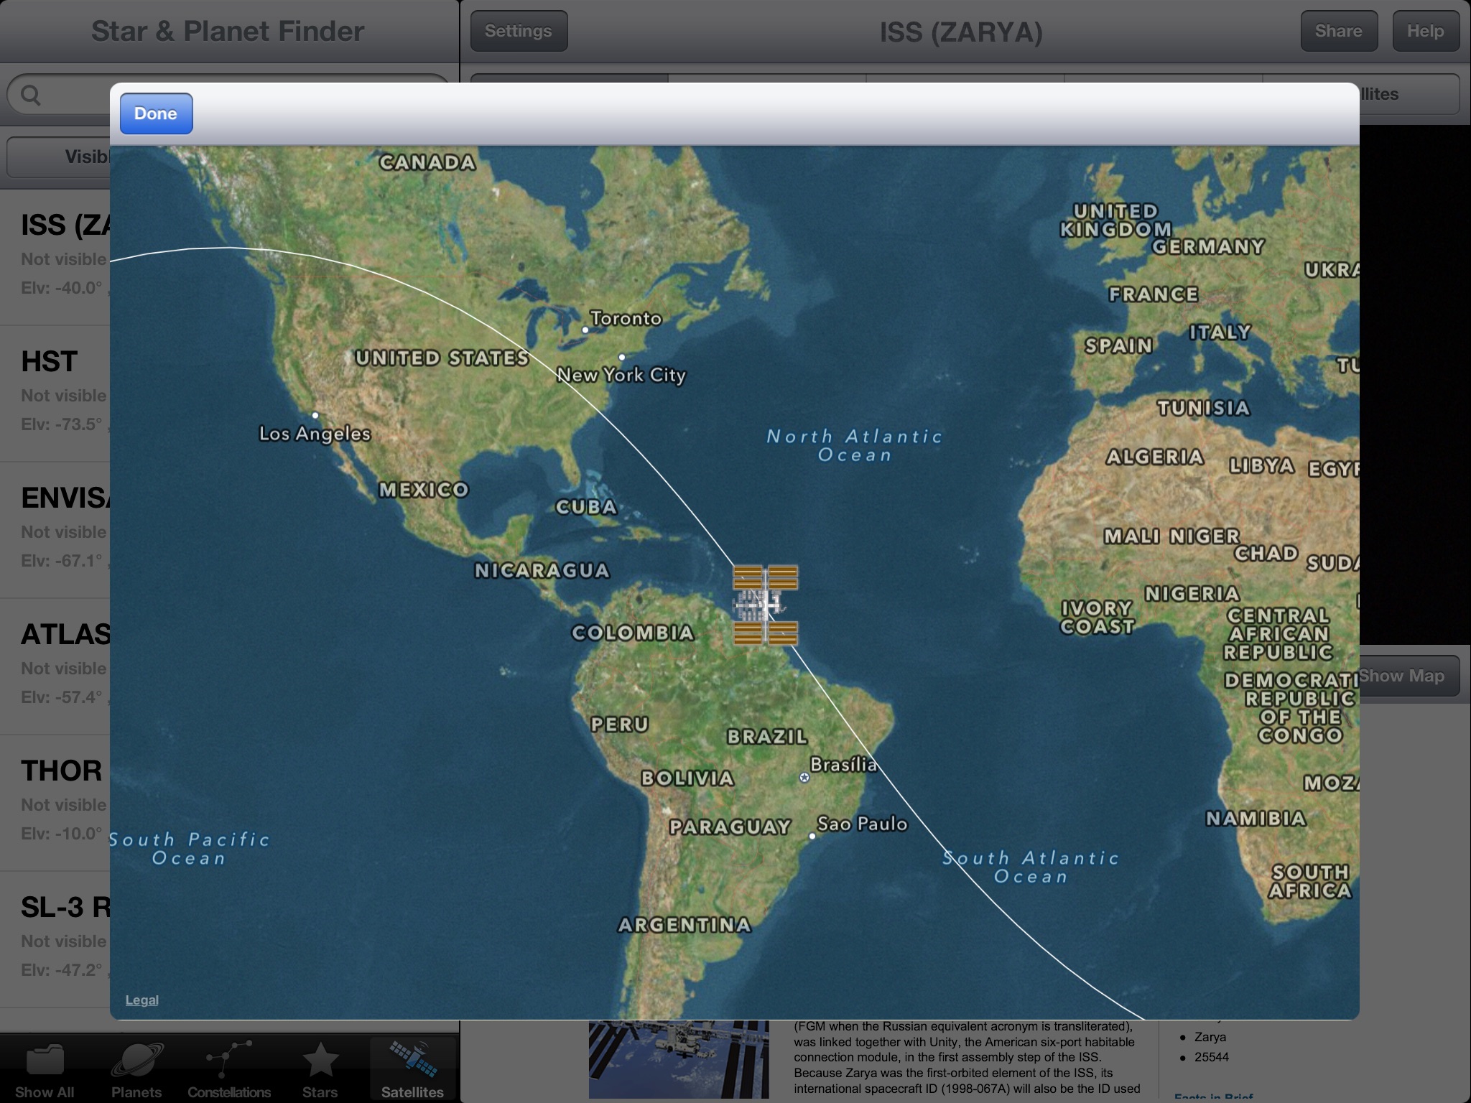
Task: Tap the NIGERIA country label
Action: tap(1192, 594)
